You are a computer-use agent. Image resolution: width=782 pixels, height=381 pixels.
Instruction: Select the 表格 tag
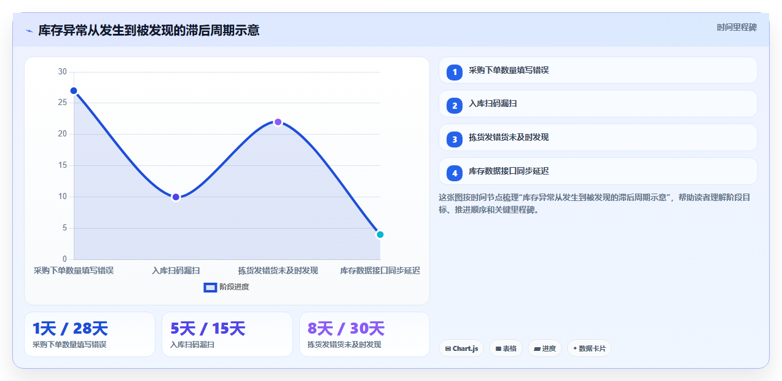coord(506,348)
